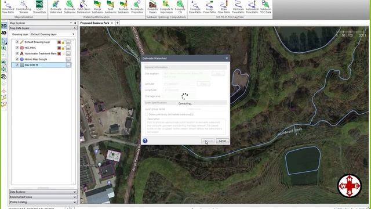This screenshot has width=371, height=209.
Task: Run the Automated Flow Paths tool
Action: tap(252, 8)
